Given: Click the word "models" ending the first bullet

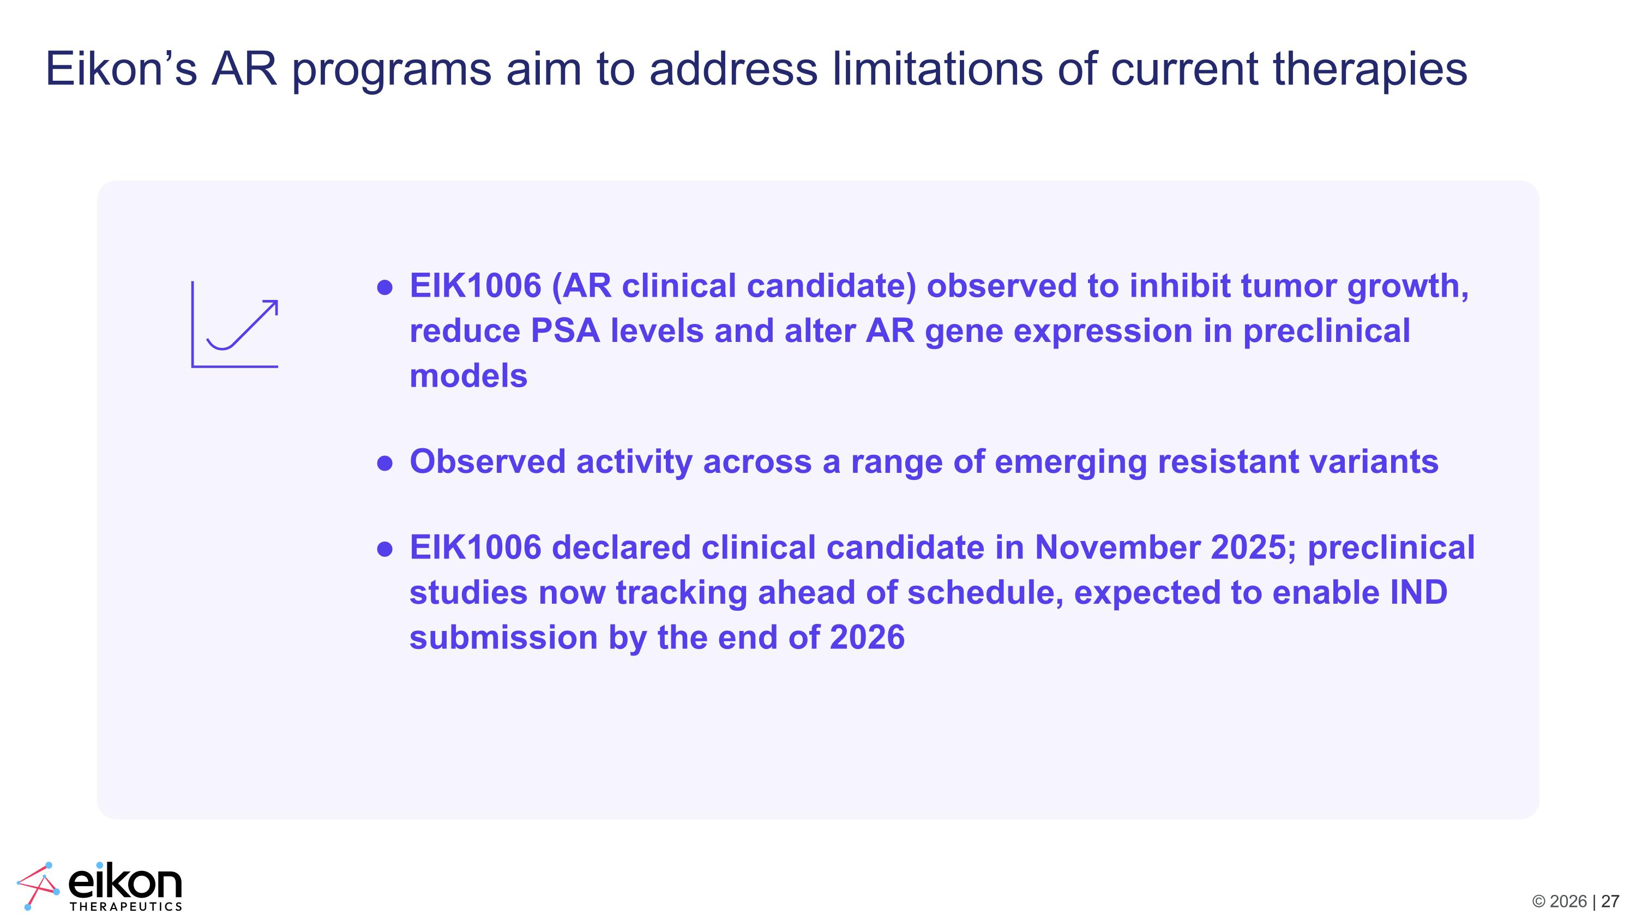Looking at the screenshot, I should pyautogui.click(x=468, y=376).
